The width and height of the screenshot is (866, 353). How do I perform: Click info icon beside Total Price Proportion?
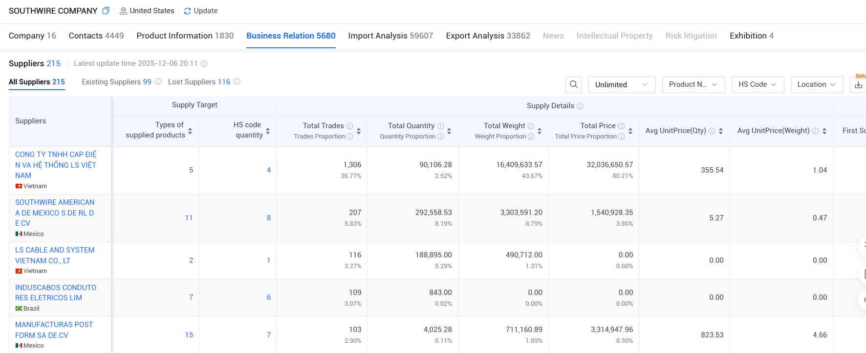[621, 137]
